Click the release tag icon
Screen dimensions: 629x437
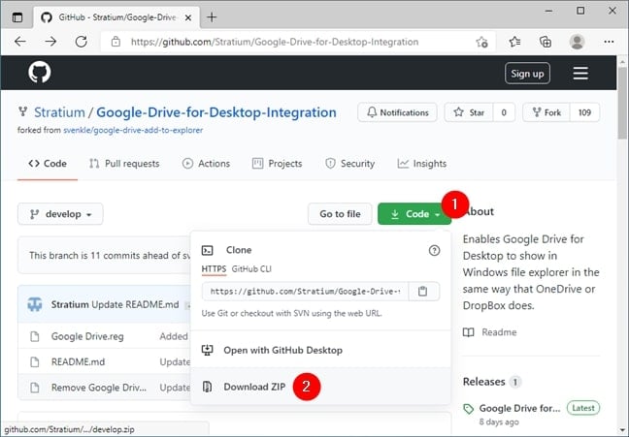coord(468,409)
